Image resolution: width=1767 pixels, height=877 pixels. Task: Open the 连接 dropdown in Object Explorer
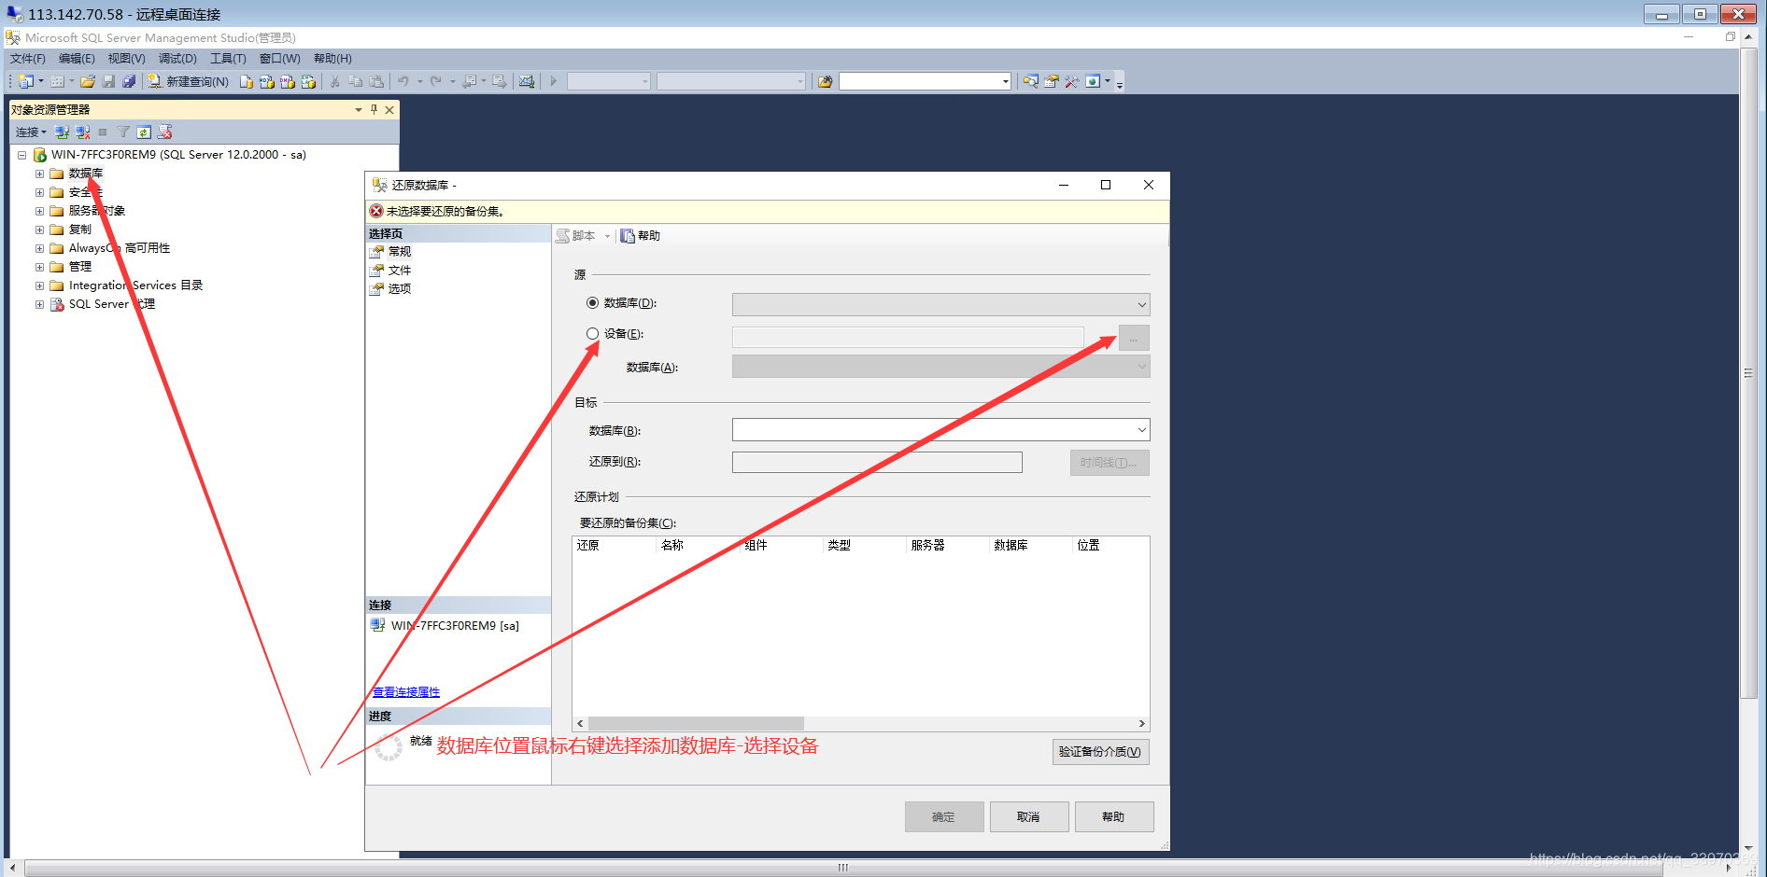click(31, 132)
